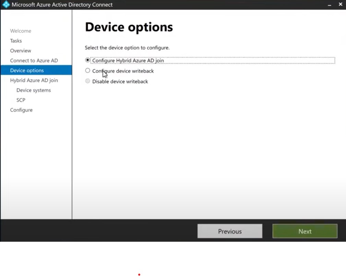Minimize the Azure AD Connect window
The height and width of the screenshot is (276, 346).
(329, 5)
